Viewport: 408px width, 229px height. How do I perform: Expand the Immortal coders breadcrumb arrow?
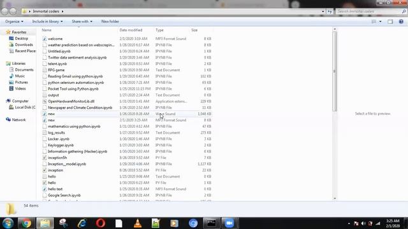62,11
